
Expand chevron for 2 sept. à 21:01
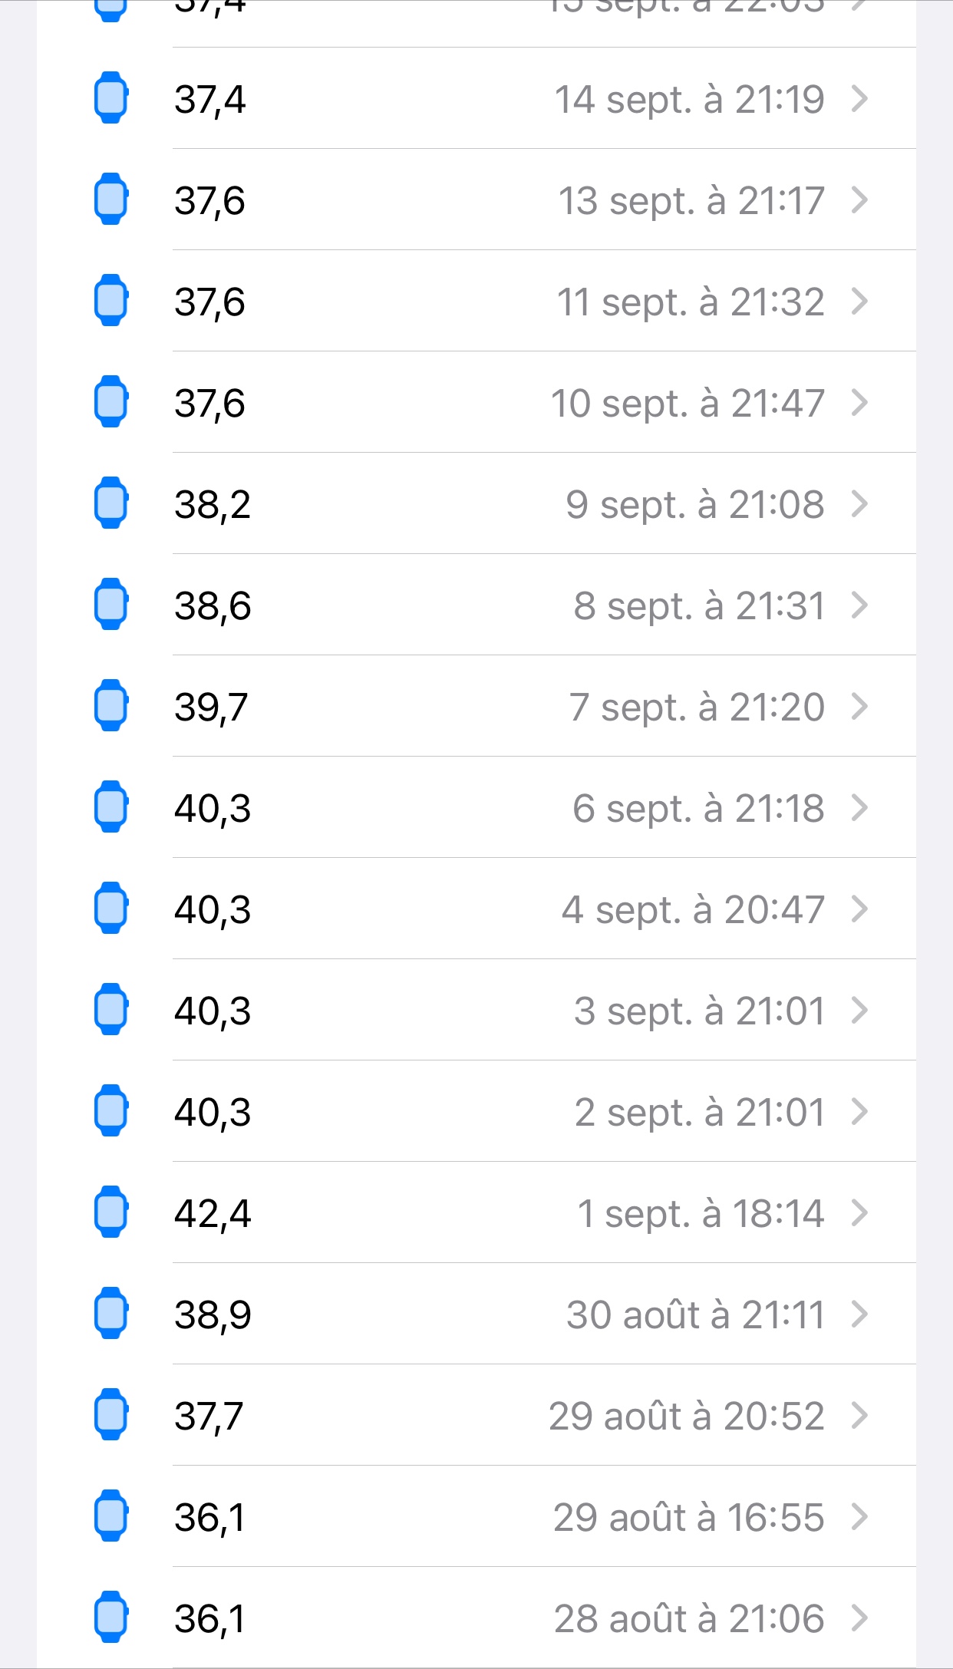tap(859, 1112)
